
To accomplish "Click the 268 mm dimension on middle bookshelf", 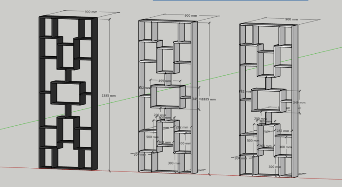I will coord(164,142).
